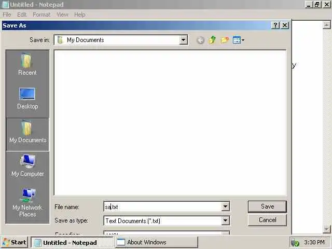Click into the File name field
Screen dimensions: 332x249
coord(162,206)
